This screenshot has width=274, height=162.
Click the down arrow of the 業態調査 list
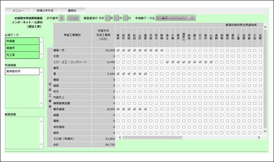41,144
